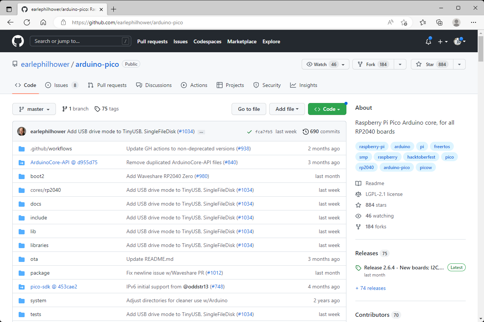Open the 690 commits history link

321,131
